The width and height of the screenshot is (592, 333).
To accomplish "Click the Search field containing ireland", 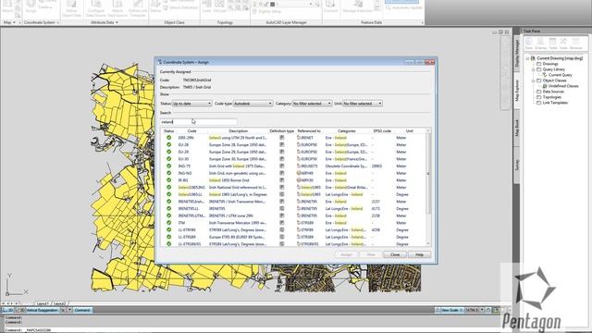I will point(199,122).
